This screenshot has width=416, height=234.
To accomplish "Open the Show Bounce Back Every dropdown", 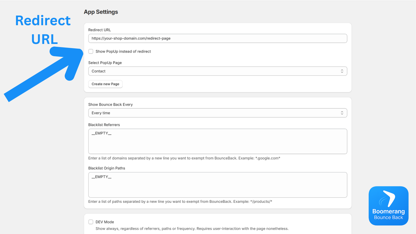I will coord(218,113).
